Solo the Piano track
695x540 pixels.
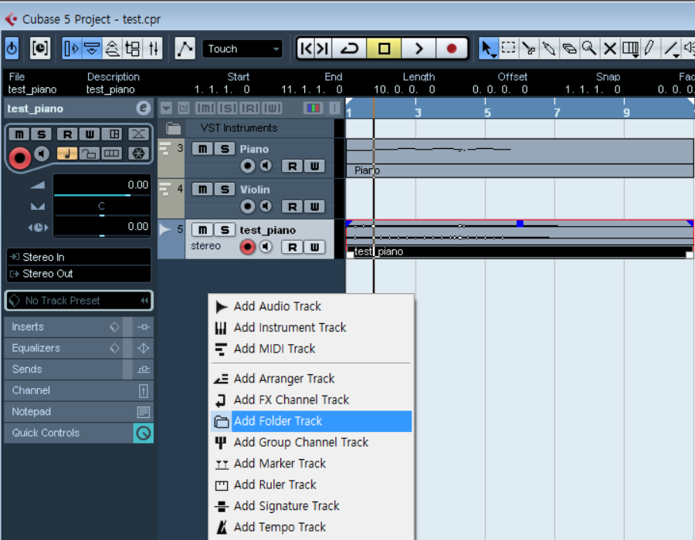point(225,149)
